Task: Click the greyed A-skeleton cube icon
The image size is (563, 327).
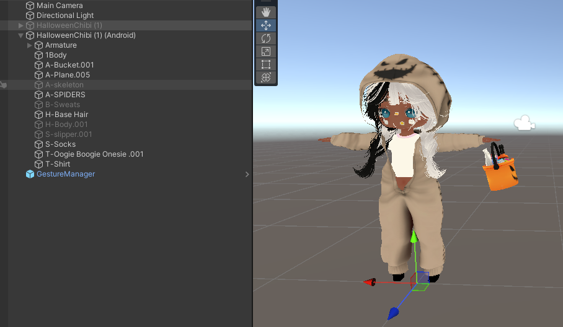Action: click(39, 85)
